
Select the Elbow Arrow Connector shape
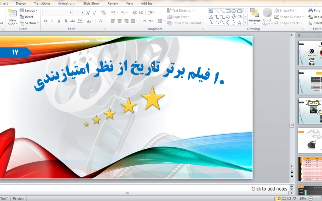click(222, 17)
